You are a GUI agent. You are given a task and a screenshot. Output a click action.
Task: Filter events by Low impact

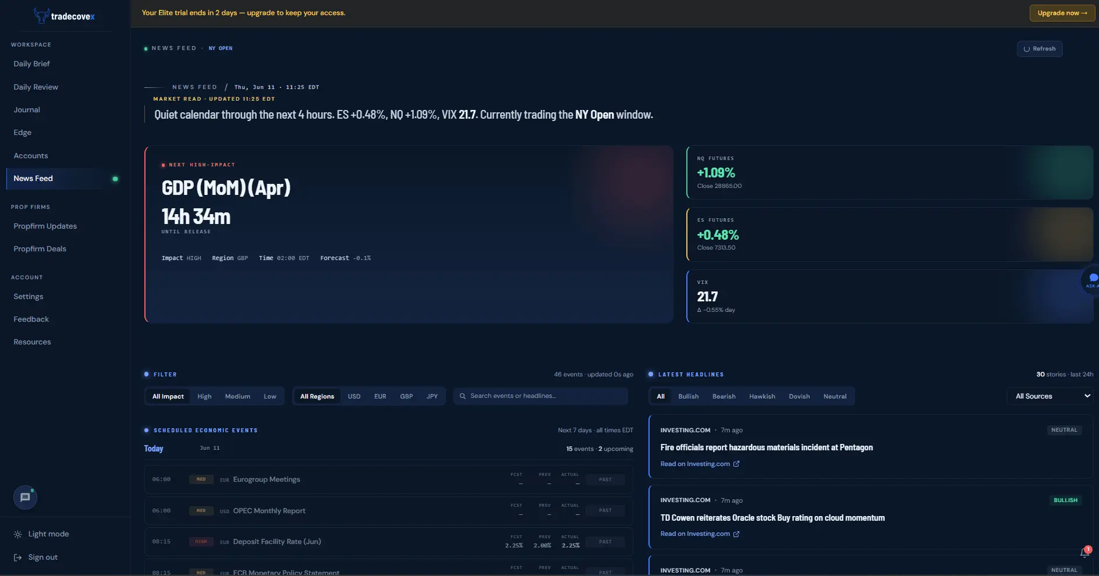pos(270,396)
